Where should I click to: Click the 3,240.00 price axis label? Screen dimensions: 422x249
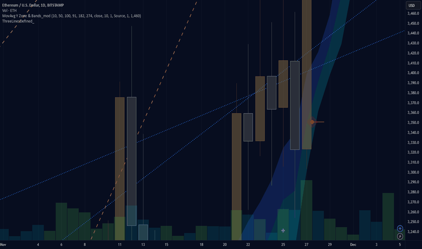[413, 231]
